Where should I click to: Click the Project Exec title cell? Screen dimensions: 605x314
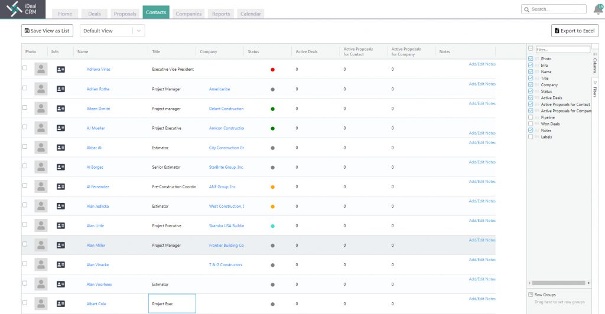[x=172, y=303]
